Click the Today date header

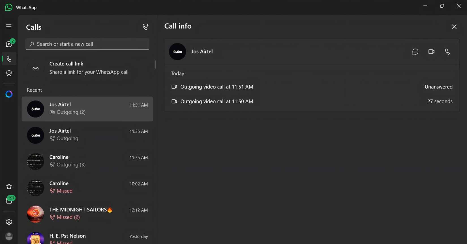tap(177, 74)
